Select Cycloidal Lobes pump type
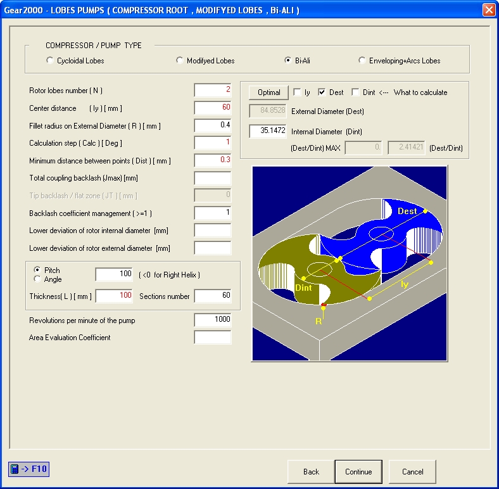 (x=75, y=60)
